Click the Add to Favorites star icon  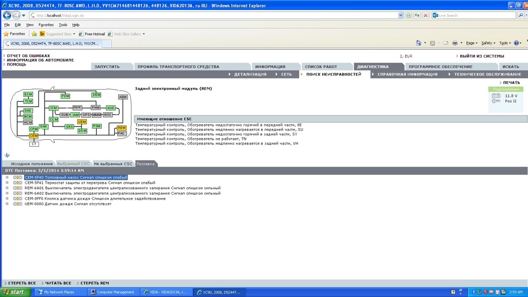(34, 34)
